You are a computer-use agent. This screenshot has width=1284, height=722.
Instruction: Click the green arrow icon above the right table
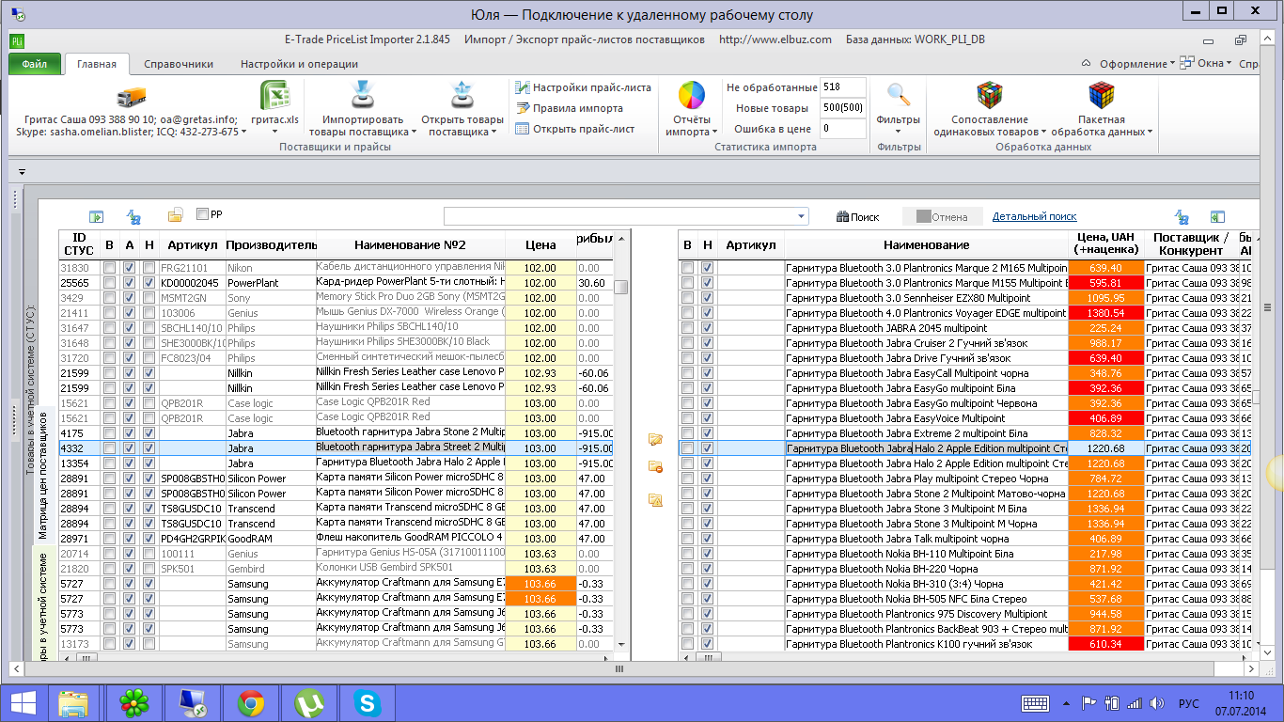[1217, 216]
